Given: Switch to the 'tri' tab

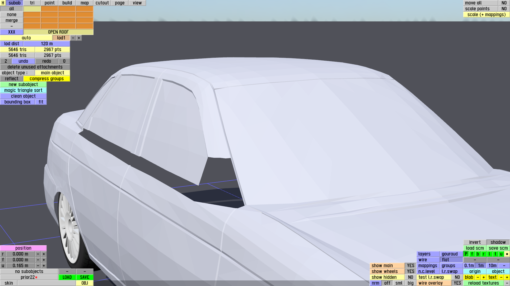Looking at the screenshot, I should point(32,3).
